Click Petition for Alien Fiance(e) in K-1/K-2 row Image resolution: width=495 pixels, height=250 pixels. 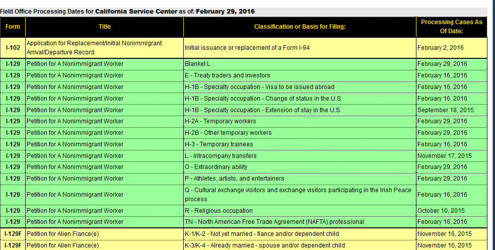105,234
